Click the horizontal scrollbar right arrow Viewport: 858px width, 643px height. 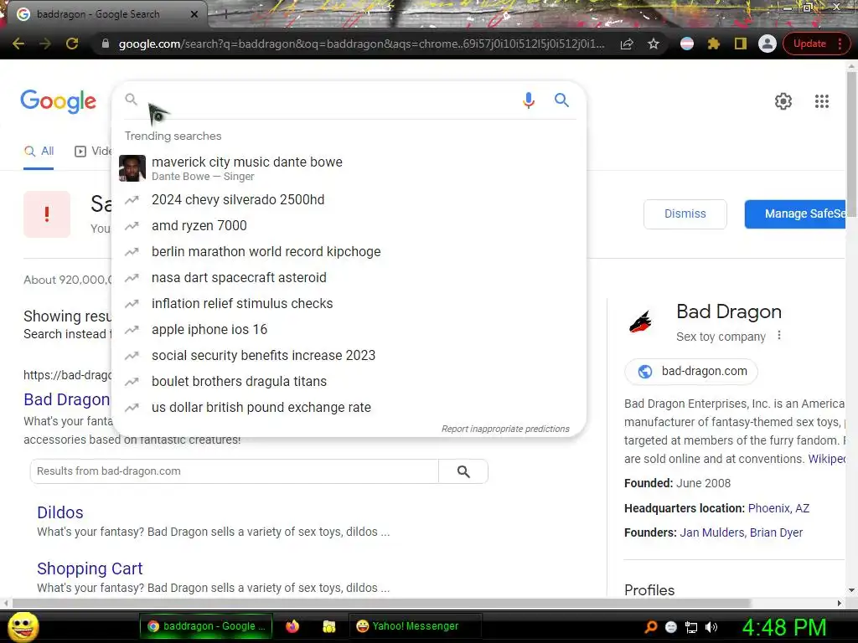[x=839, y=603]
